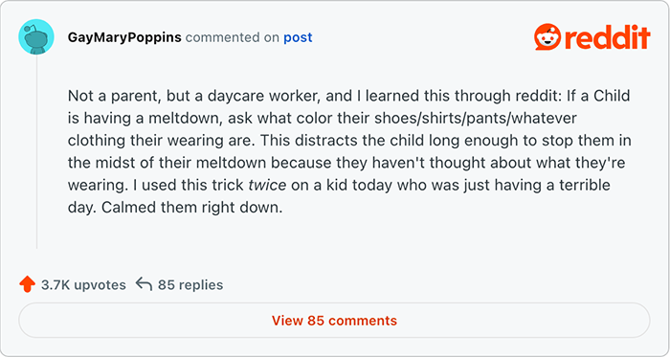Click the "commented on" text
The width and height of the screenshot is (670, 357).
point(233,37)
